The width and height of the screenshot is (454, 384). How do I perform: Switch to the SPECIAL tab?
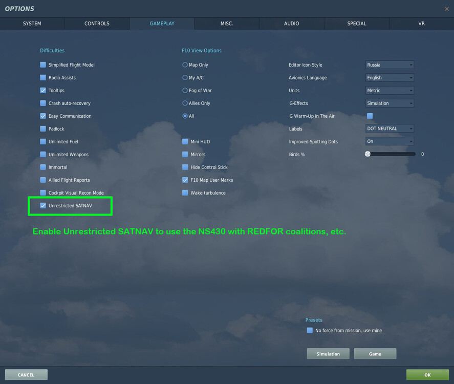pyautogui.click(x=356, y=24)
